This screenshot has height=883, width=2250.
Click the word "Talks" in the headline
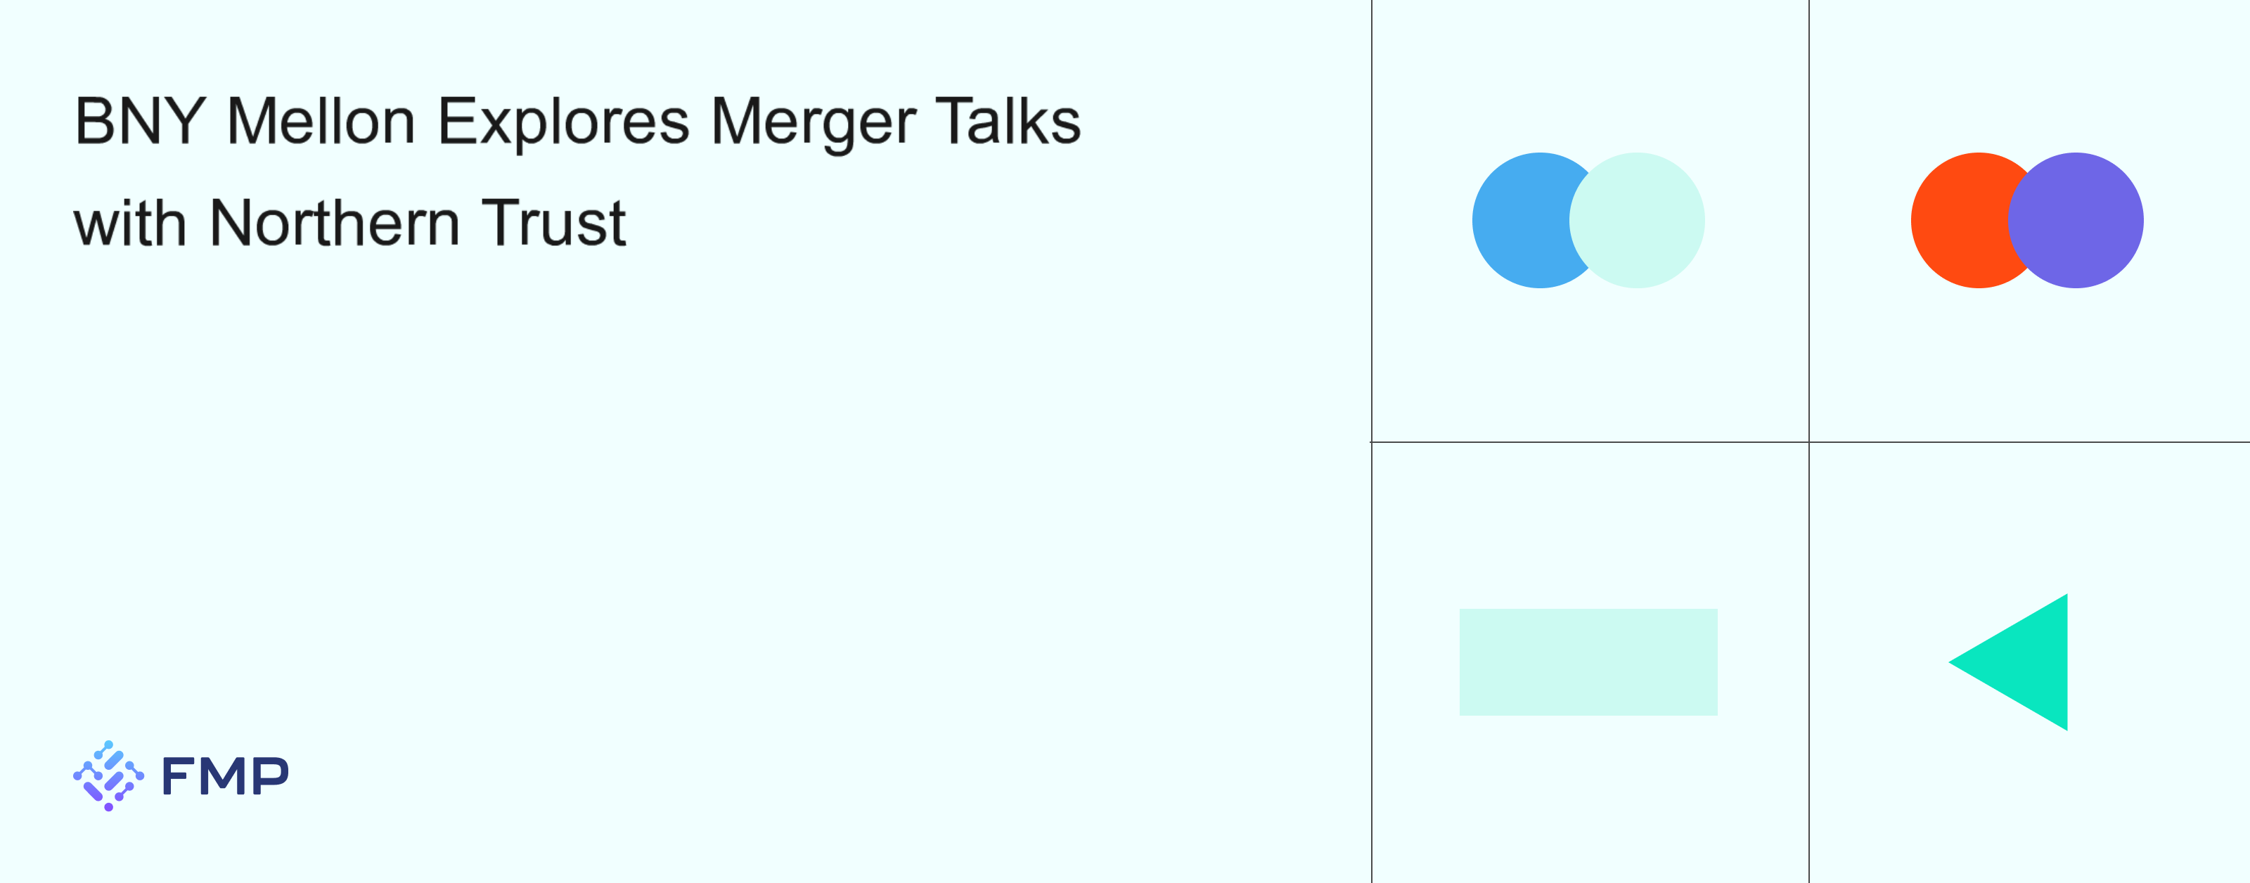coord(1008,122)
